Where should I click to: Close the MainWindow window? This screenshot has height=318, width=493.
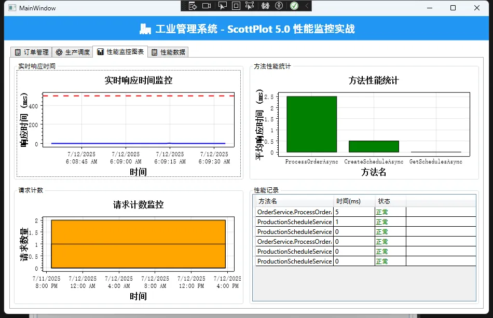[476, 8]
